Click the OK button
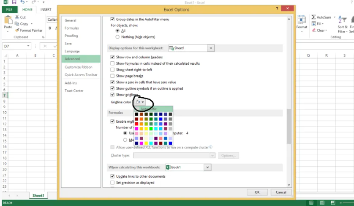This screenshot has height=206, width=354. tap(257, 192)
